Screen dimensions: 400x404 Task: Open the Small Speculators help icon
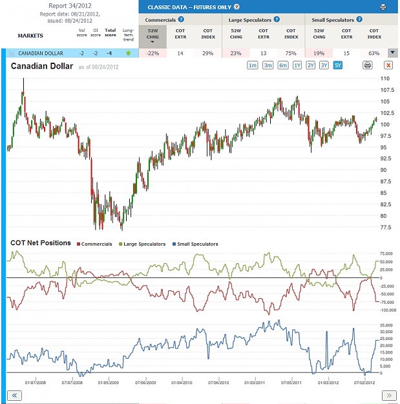pos(359,19)
